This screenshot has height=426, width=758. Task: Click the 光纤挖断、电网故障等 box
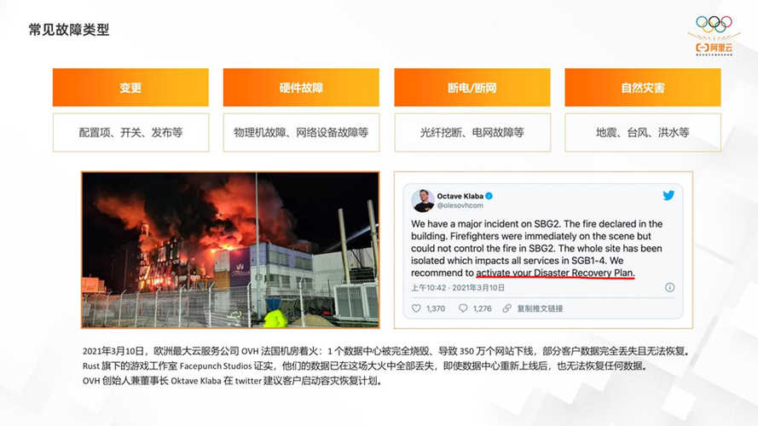(472, 132)
